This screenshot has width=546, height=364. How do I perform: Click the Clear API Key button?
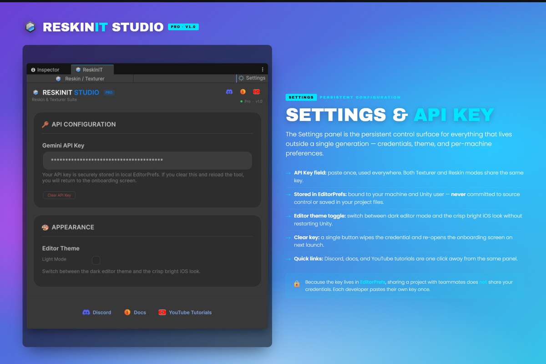[59, 195]
